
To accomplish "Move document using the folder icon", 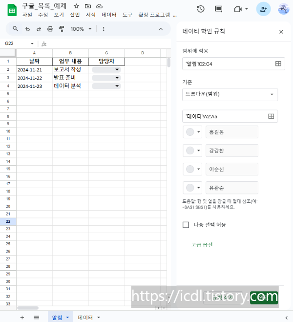I will click(x=88, y=6).
